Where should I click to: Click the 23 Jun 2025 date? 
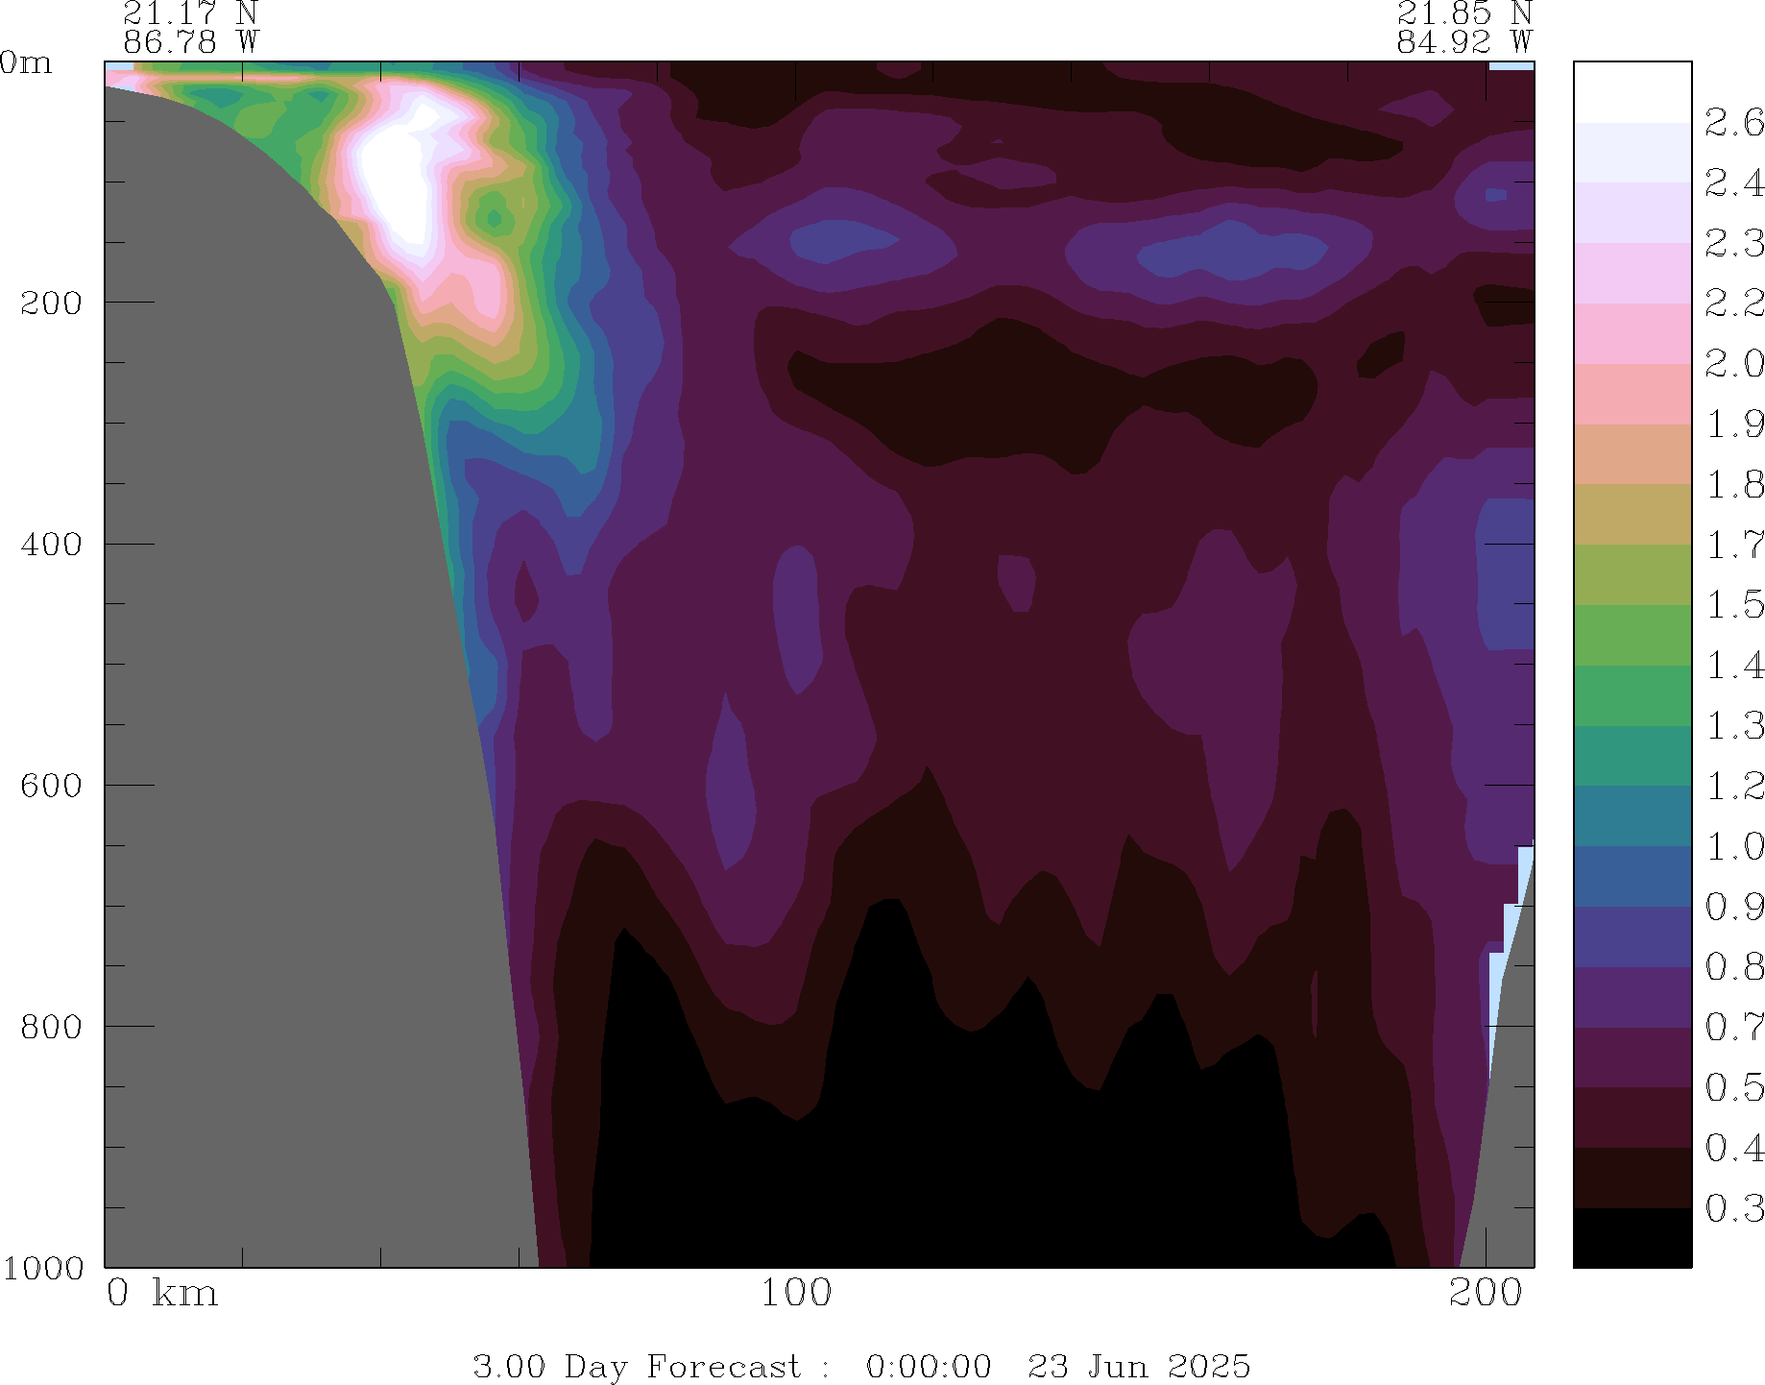click(1139, 1366)
